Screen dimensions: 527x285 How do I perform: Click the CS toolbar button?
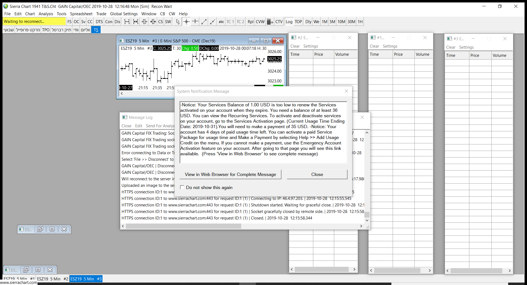pyautogui.click(x=161, y=22)
